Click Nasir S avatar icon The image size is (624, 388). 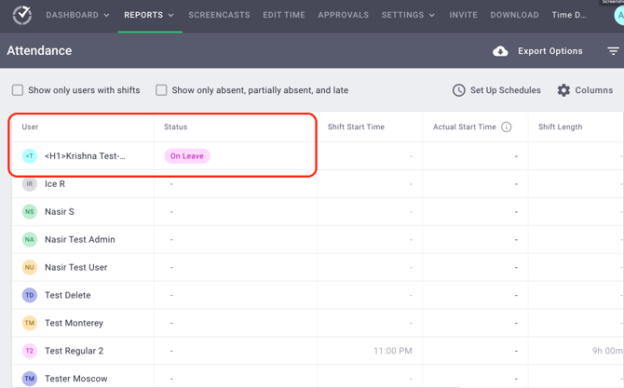(x=30, y=212)
